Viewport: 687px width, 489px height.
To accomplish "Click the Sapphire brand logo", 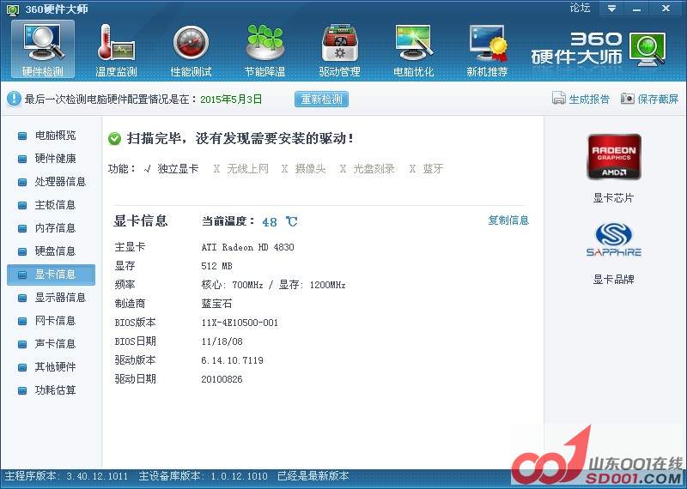I will pos(614,239).
